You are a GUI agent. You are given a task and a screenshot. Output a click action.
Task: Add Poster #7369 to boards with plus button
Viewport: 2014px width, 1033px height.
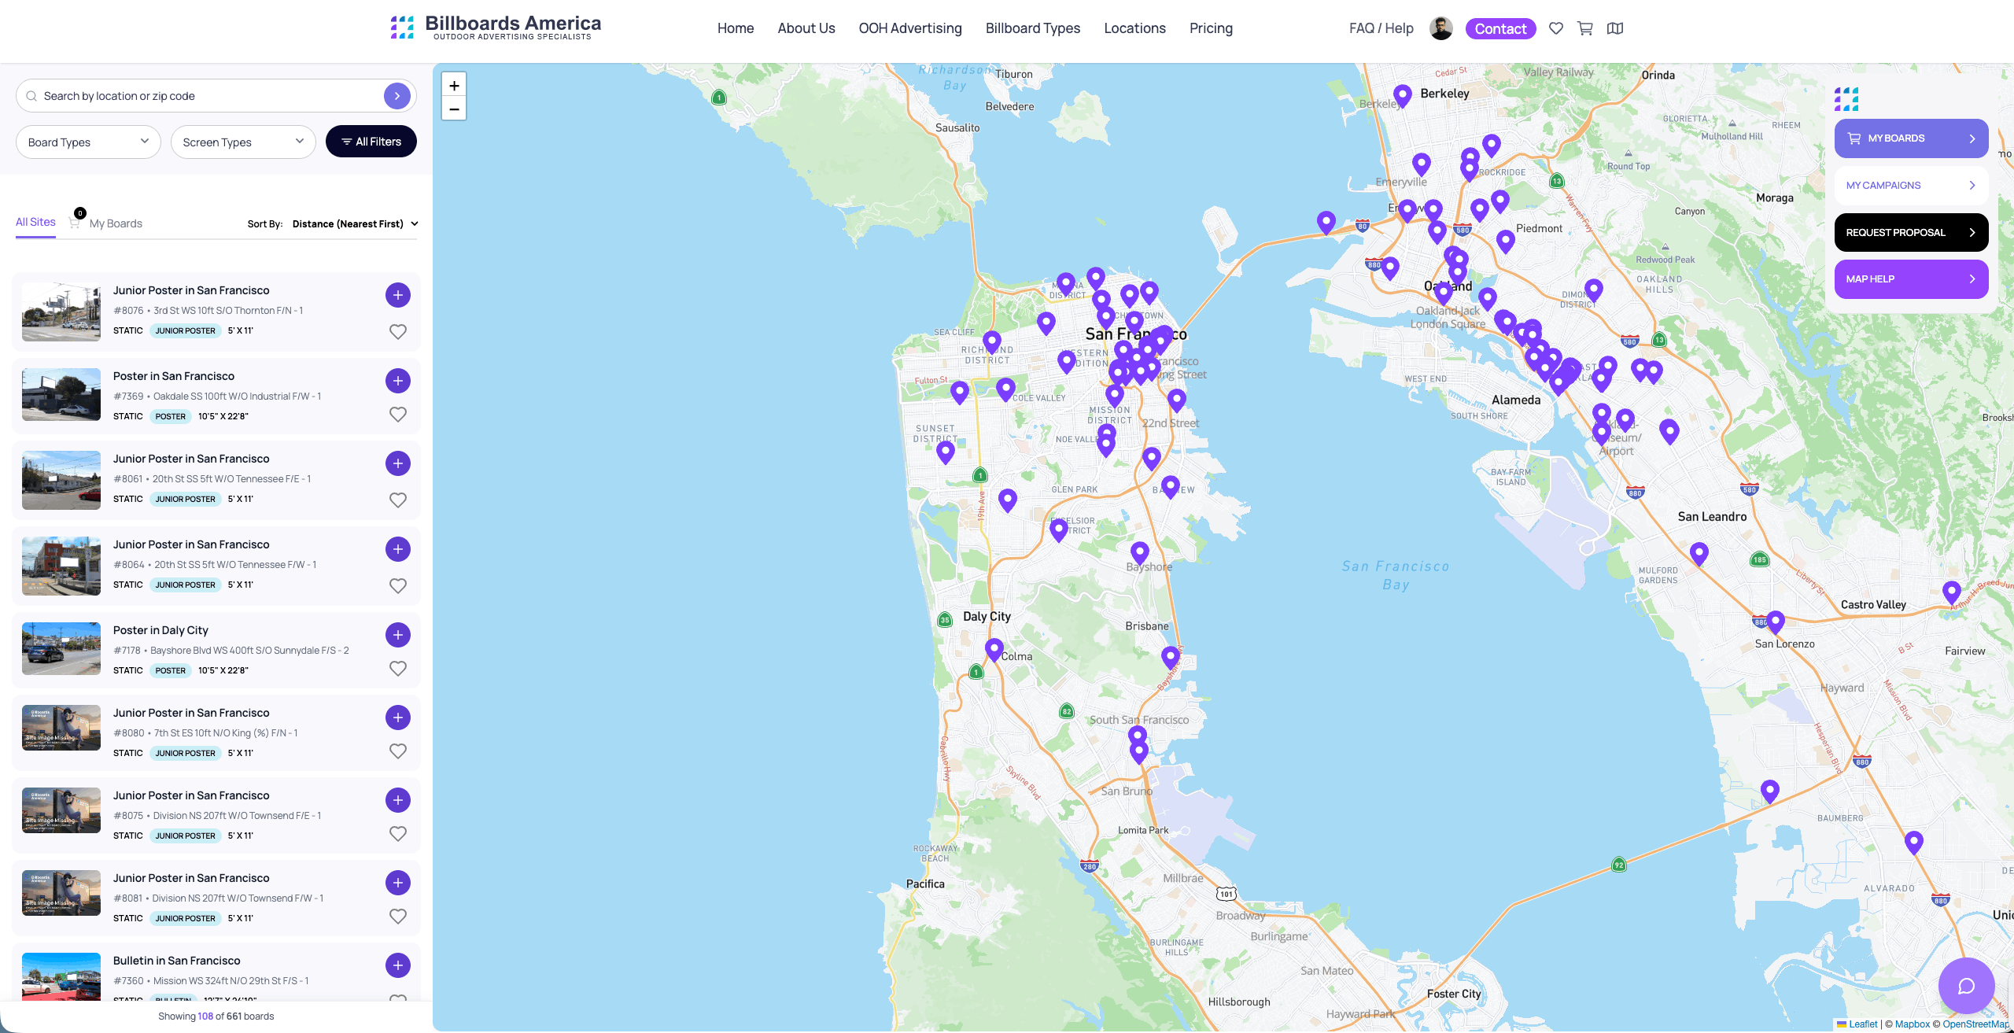click(x=398, y=380)
